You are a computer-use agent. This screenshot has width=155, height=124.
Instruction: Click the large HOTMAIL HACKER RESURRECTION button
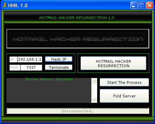(113, 63)
